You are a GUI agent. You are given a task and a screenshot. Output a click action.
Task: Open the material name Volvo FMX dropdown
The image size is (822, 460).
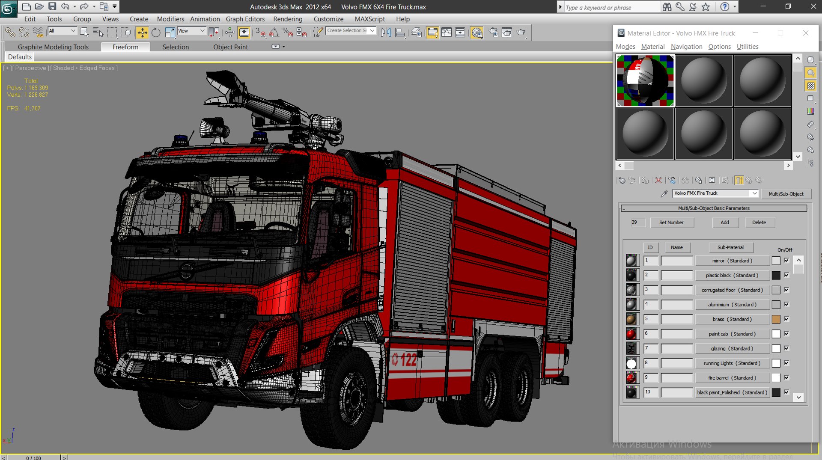point(715,193)
